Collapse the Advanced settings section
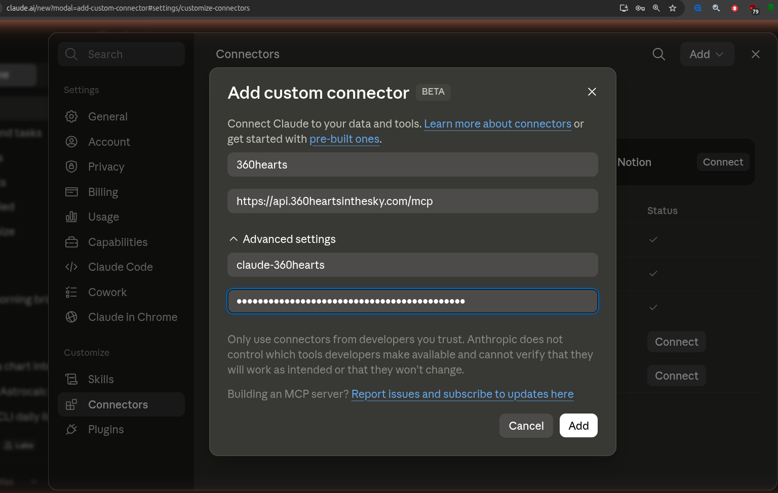 [283, 239]
